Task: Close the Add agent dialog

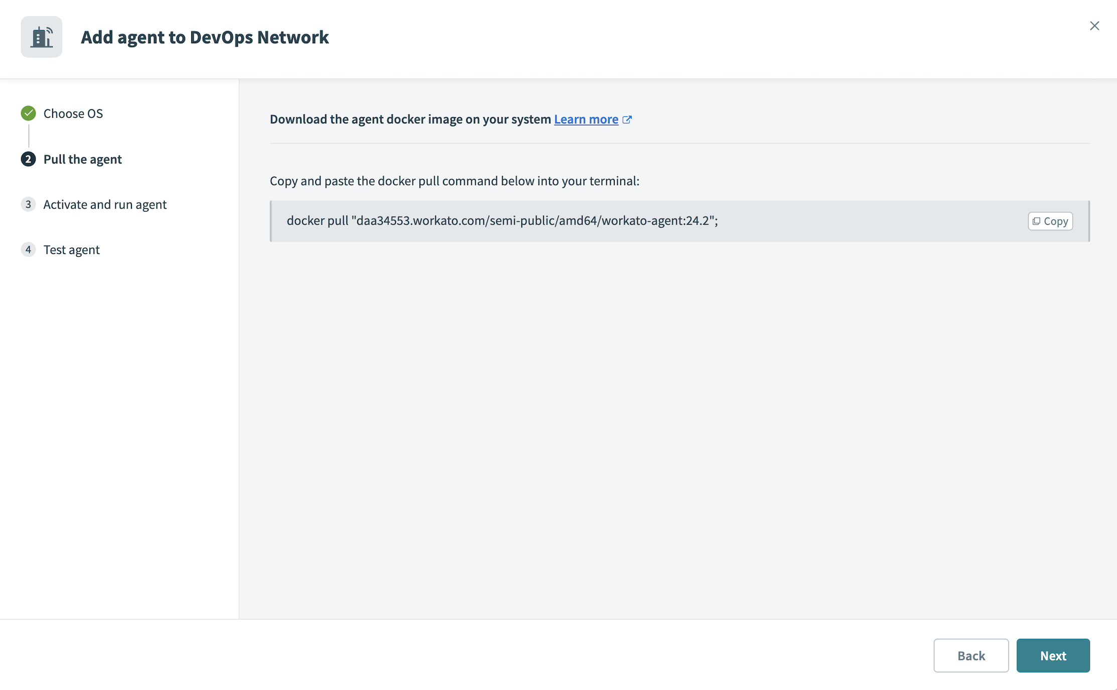Action: click(1094, 26)
